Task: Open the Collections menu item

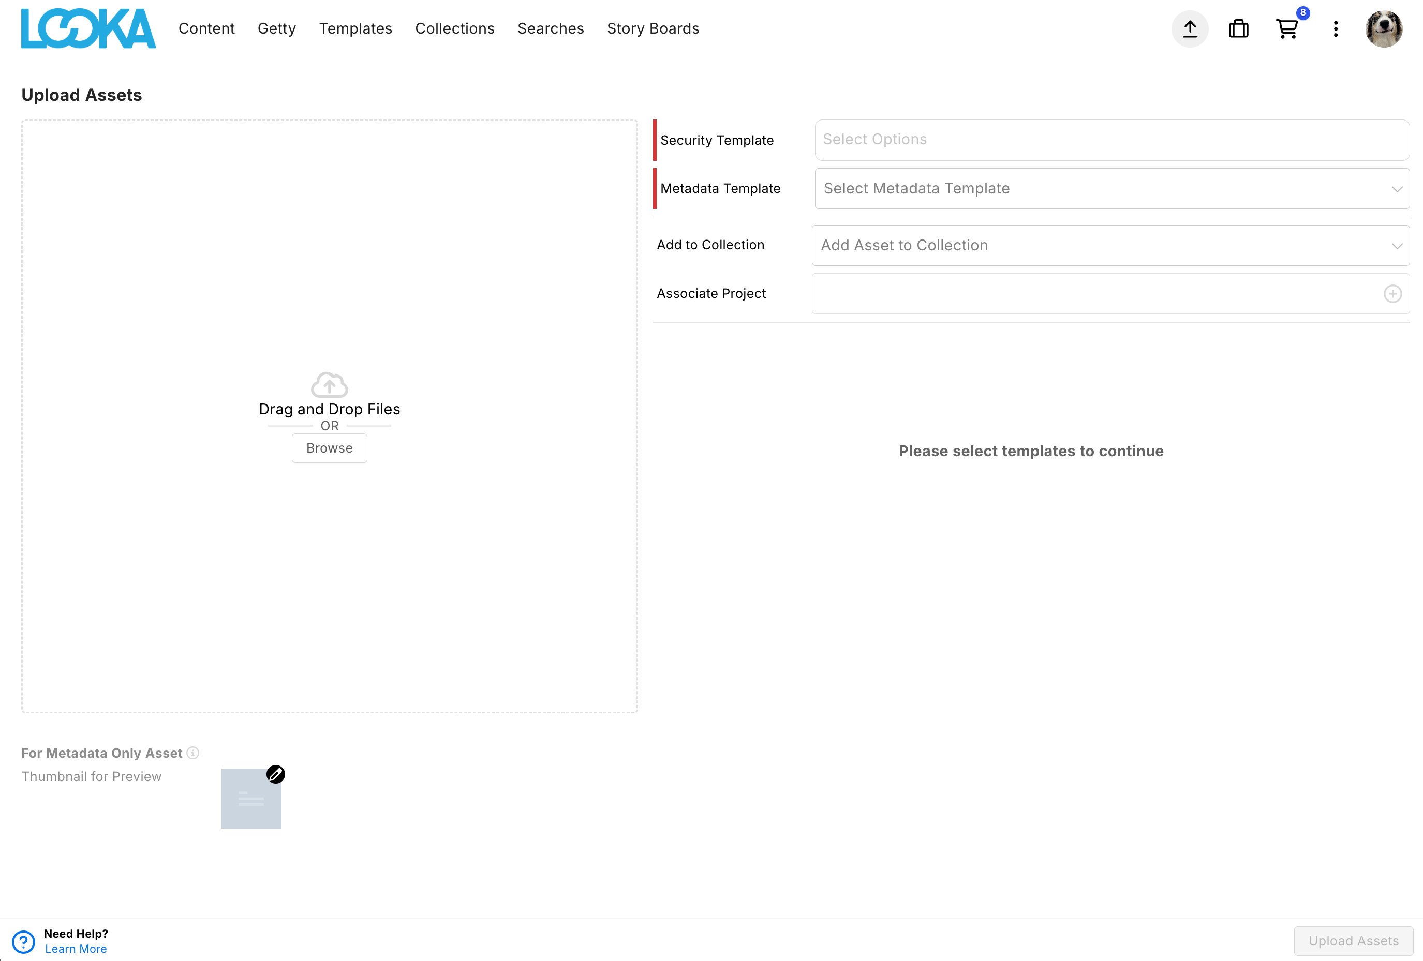Action: (x=454, y=29)
